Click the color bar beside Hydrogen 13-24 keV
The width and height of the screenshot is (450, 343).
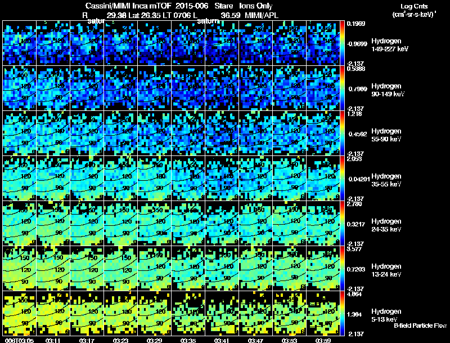point(342,269)
